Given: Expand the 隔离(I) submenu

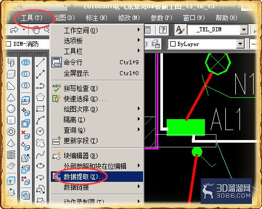Looking at the screenshot, I should [97, 120].
